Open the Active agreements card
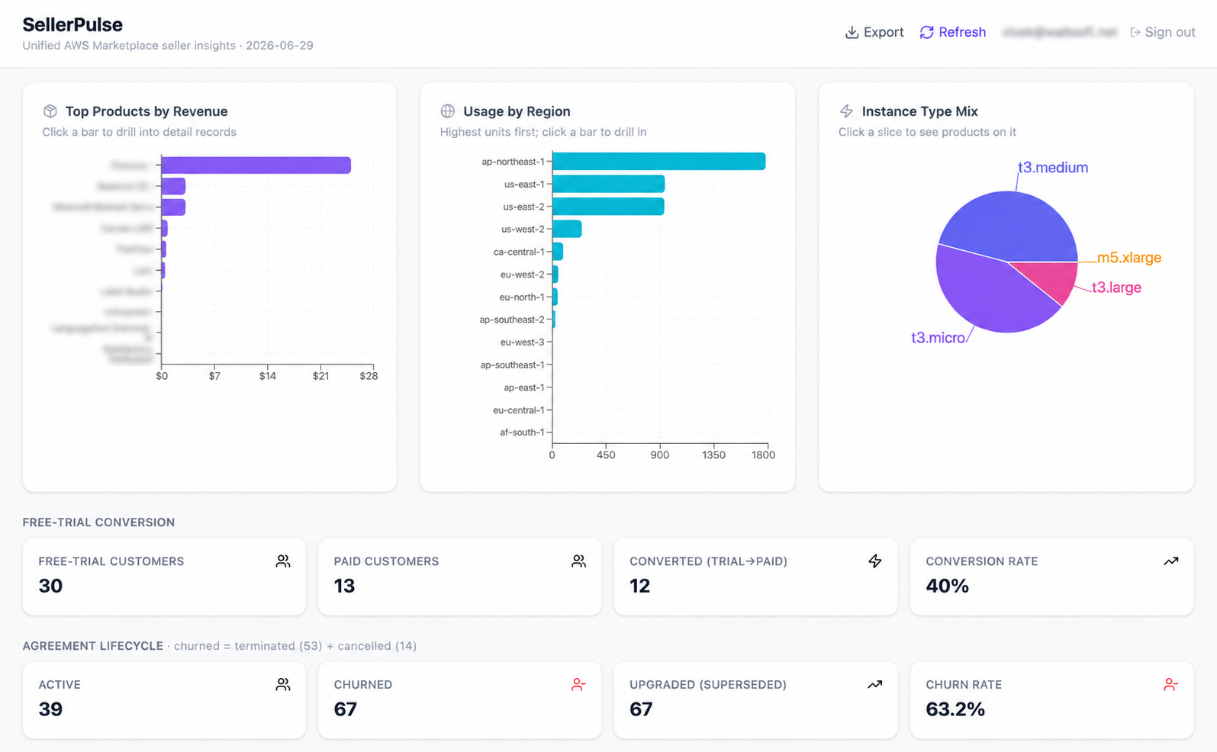Viewport: 1217px width, 752px height. 164,699
